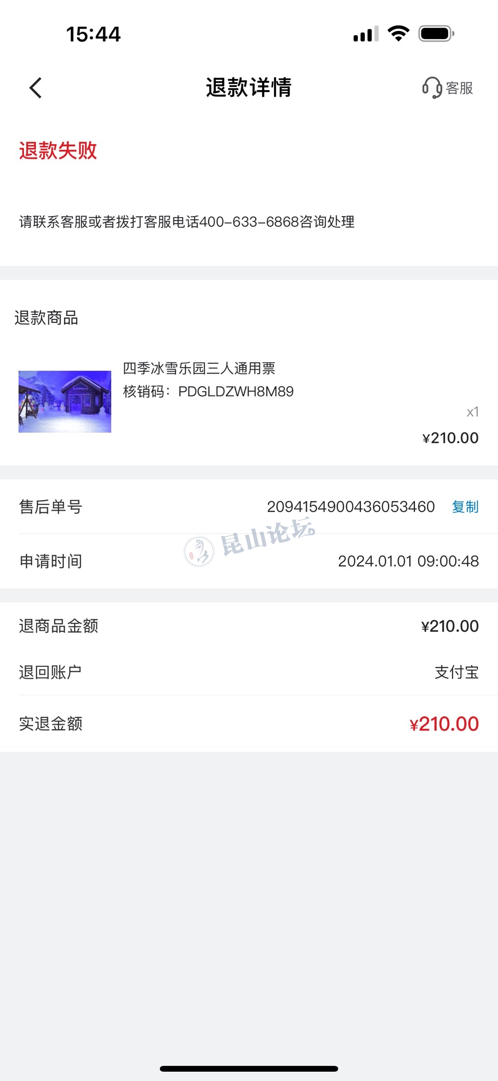This screenshot has width=498, height=1081.
Task: Tap the 核销码 PDGLDZWH8M89 code text
Action: (x=208, y=392)
